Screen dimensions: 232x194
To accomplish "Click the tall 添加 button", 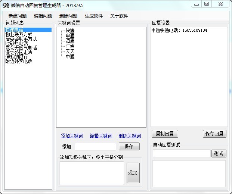I will pyautogui.click(x=133, y=173).
